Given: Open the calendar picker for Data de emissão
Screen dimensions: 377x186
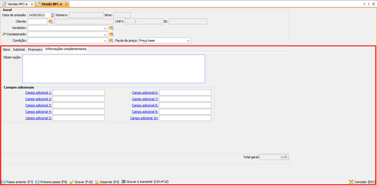Looking at the screenshot, I should click(53, 15).
